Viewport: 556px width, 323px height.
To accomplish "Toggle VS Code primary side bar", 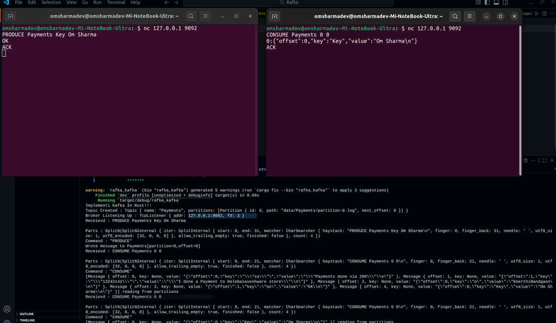I will (x=487, y=2).
